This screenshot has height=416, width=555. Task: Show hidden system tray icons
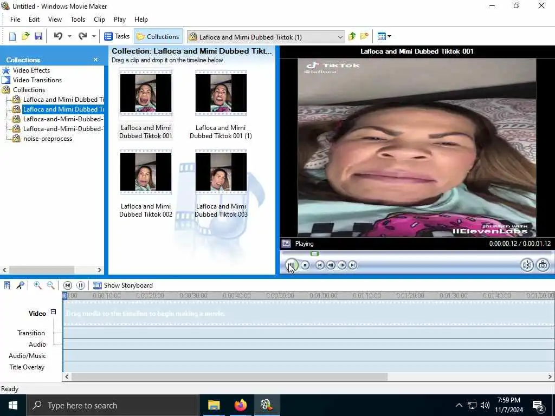[x=459, y=405]
